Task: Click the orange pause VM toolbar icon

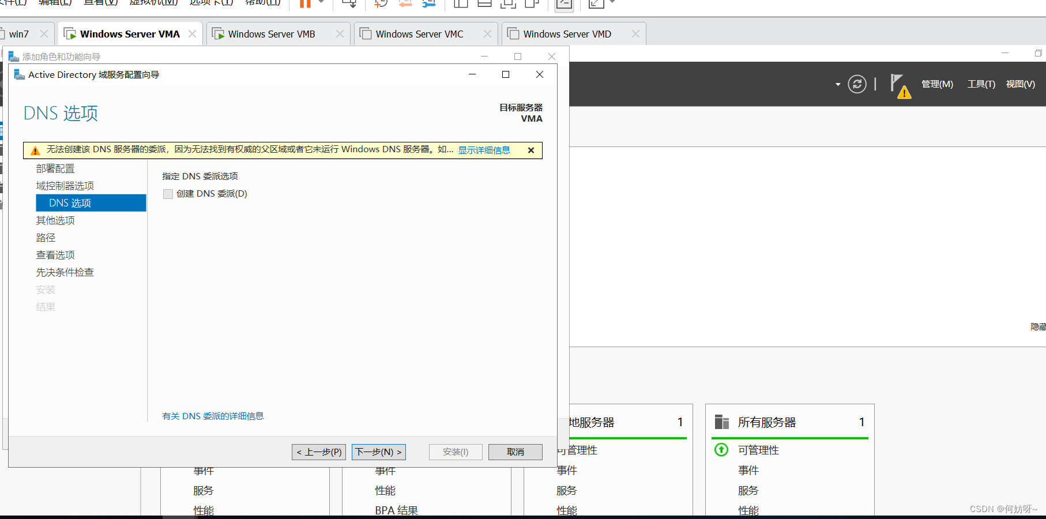Action: pos(305,3)
